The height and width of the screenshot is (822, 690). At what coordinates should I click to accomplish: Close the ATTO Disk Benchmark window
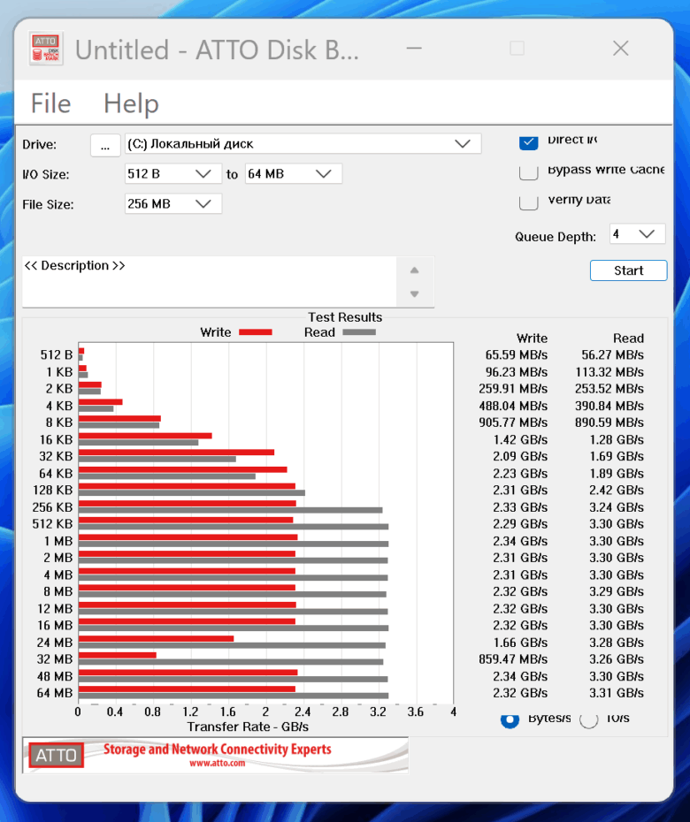(x=621, y=49)
